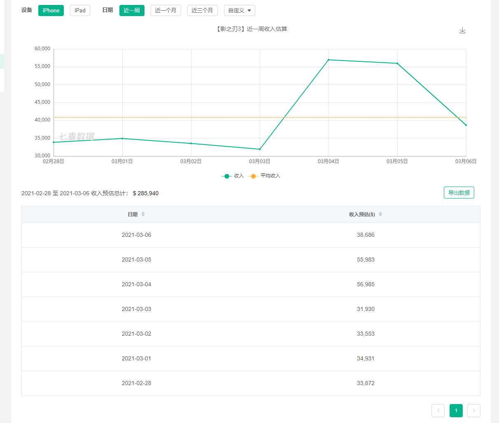Screen dimensions: 499x423
Task: Click the chart title 【影之刃3】近一周收入估算
Action: pyautogui.click(x=252, y=29)
